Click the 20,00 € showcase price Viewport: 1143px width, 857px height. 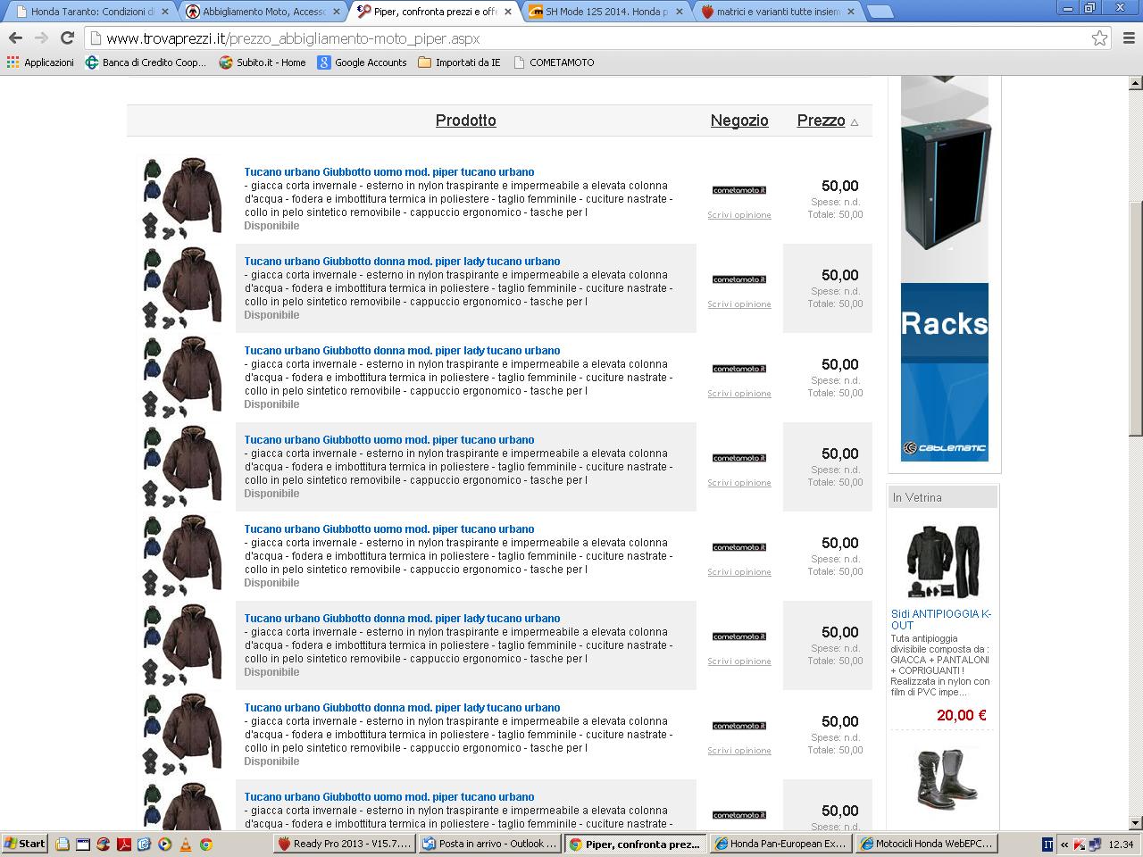962,715
